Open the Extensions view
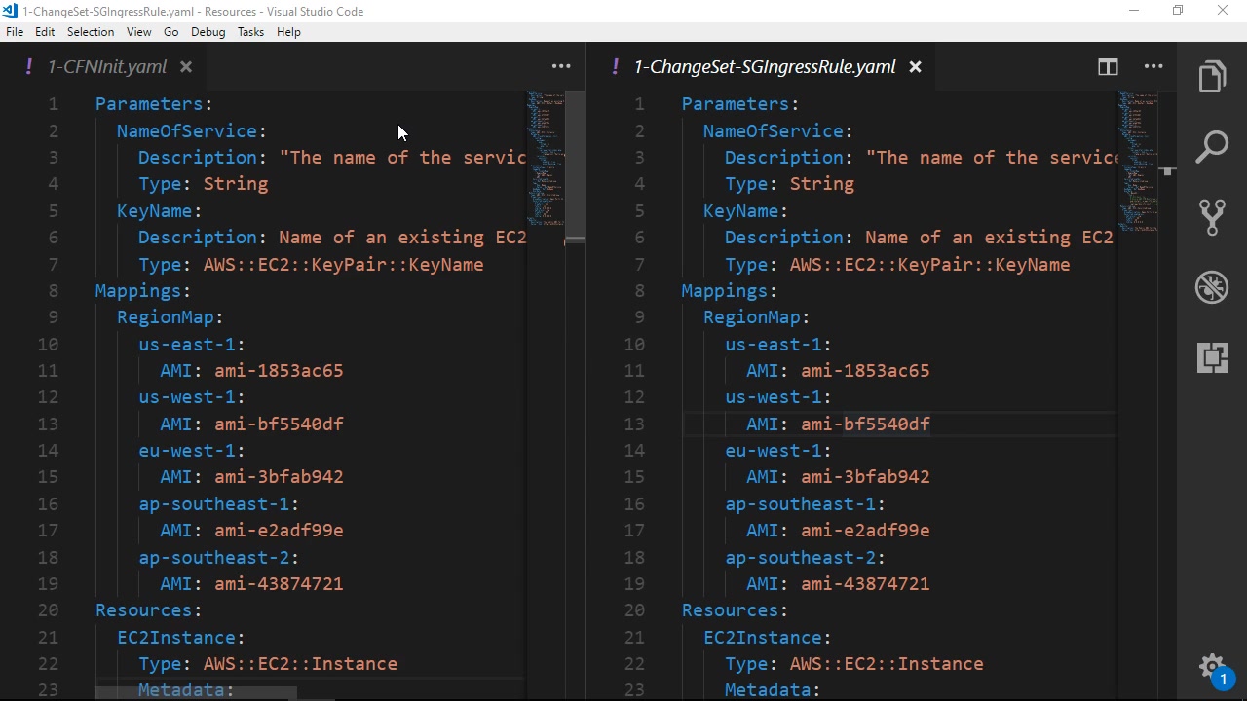 (x=1212, y=357)
